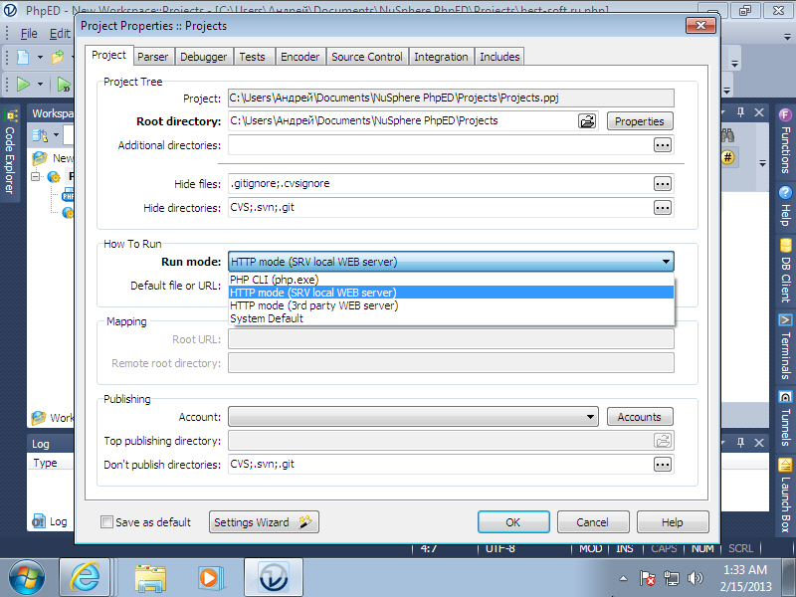
Task: Click the OK button
Action: [513, 521]
